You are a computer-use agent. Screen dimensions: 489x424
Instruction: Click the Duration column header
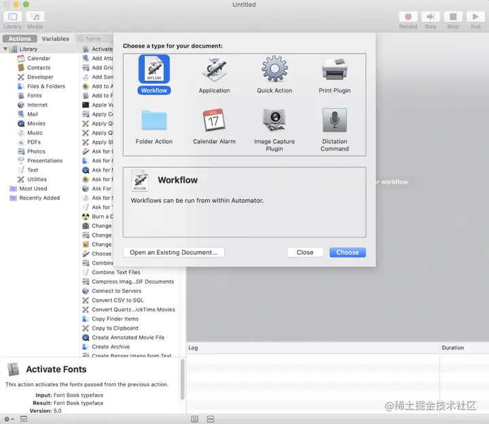(465, 347)
